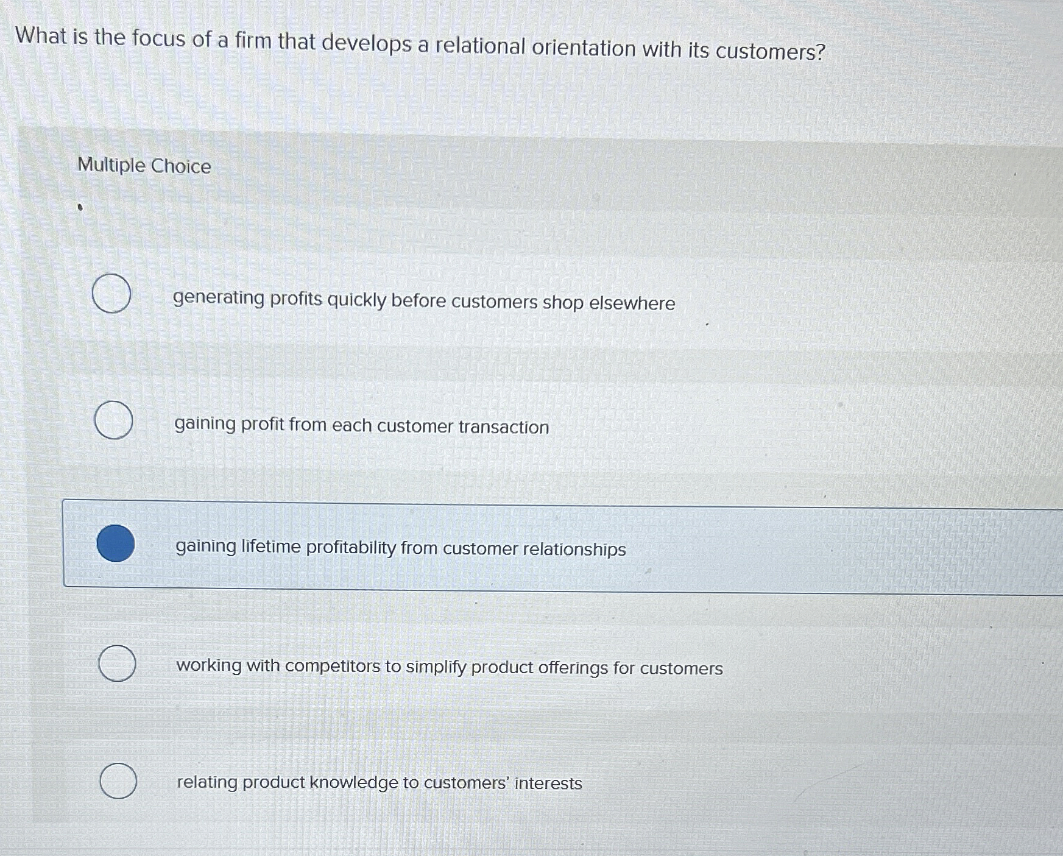The image size is (1063, 856).
Task: Choose 'gaining profit from each customer transaction' radio
Action: tap(114, 420)
